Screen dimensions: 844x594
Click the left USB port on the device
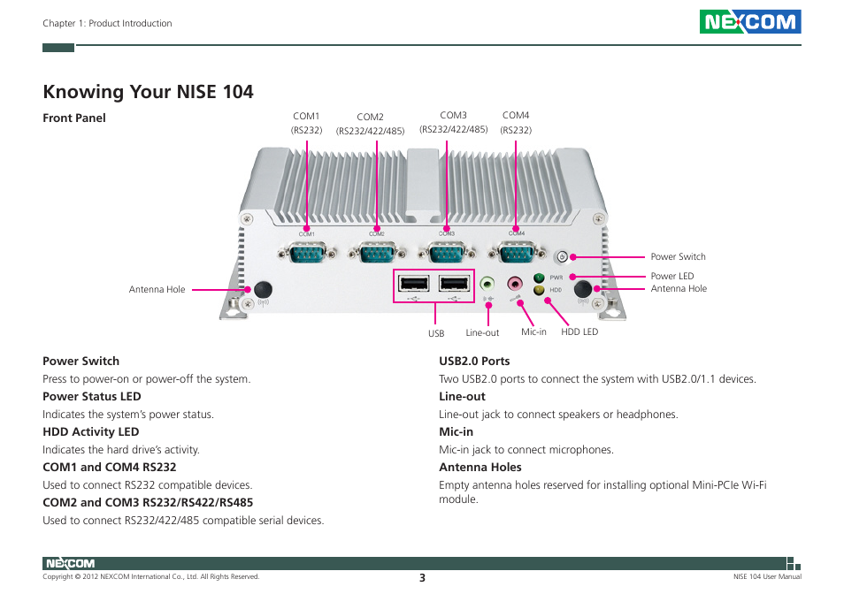click(x=413, y=283)
